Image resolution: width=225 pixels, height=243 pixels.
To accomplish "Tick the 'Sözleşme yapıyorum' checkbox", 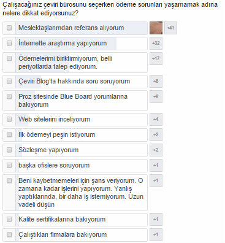I will point(9,150).
